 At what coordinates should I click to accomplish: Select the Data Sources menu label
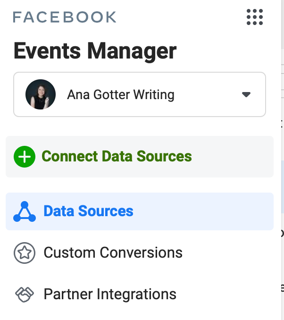88,211
